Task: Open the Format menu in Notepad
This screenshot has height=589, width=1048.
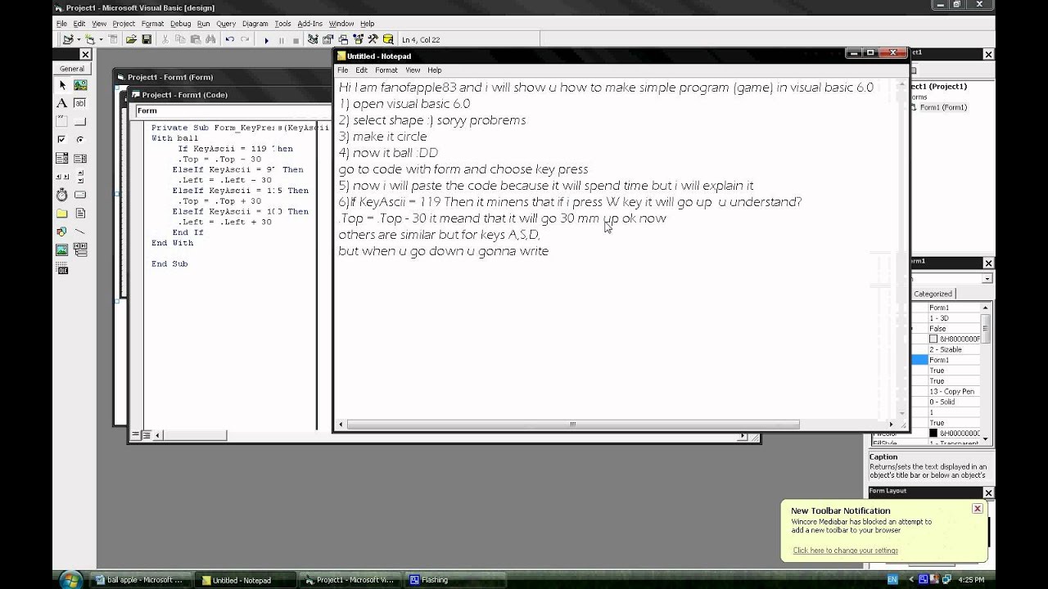Action: click(x=386, y=70)
